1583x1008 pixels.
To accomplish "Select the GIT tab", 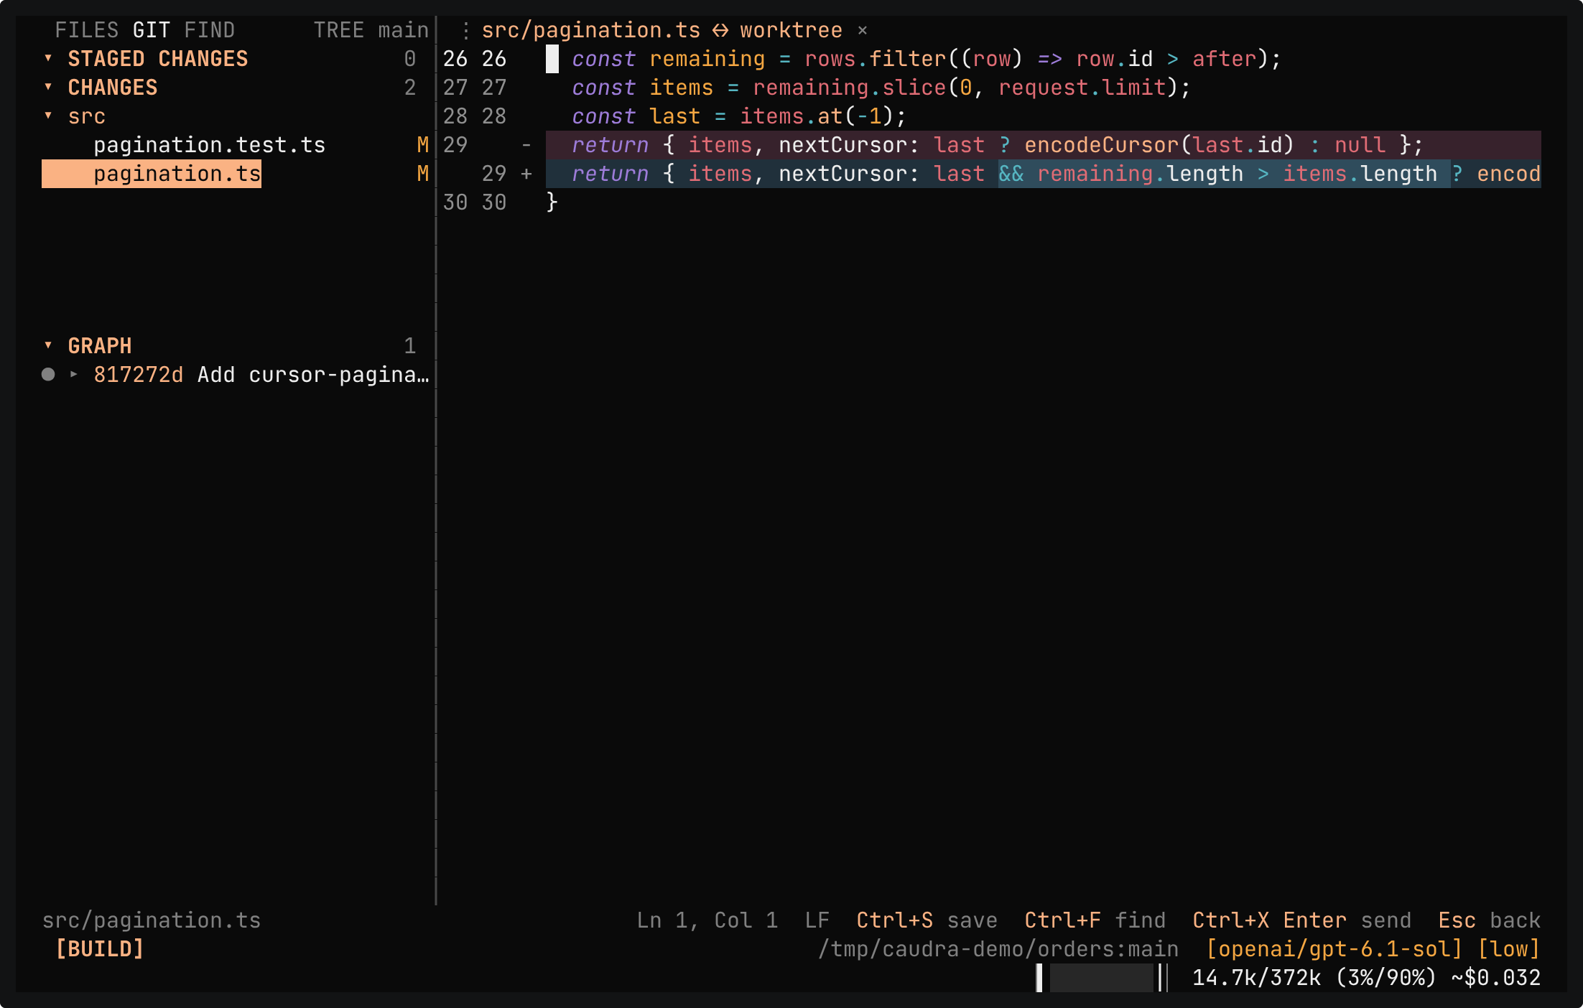I will [x=152, y=30].
